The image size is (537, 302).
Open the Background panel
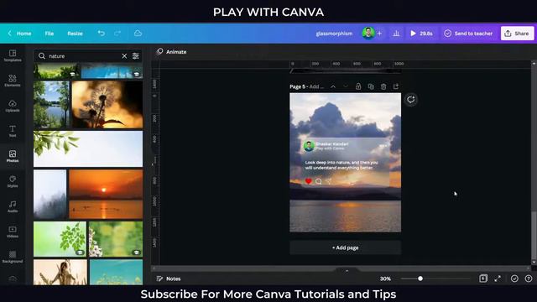coord(13,257)
